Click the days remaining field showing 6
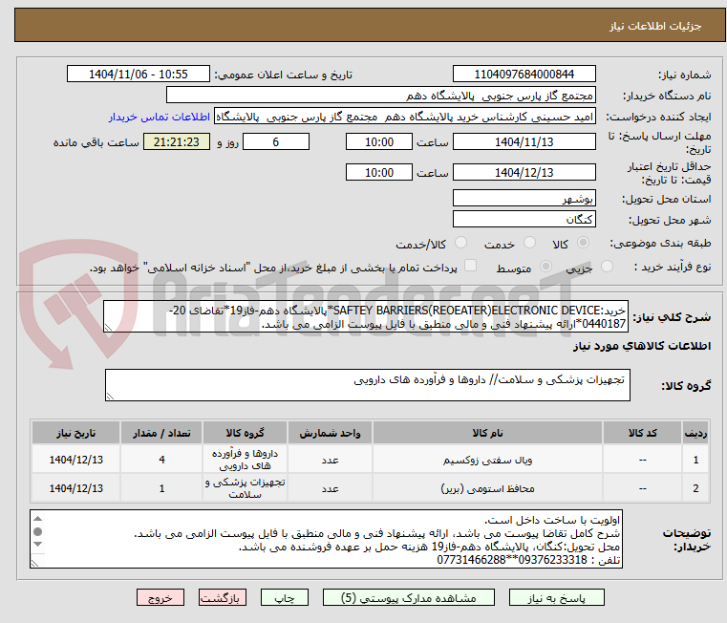Viewport: 727px width, 623px height. [276, 142]
